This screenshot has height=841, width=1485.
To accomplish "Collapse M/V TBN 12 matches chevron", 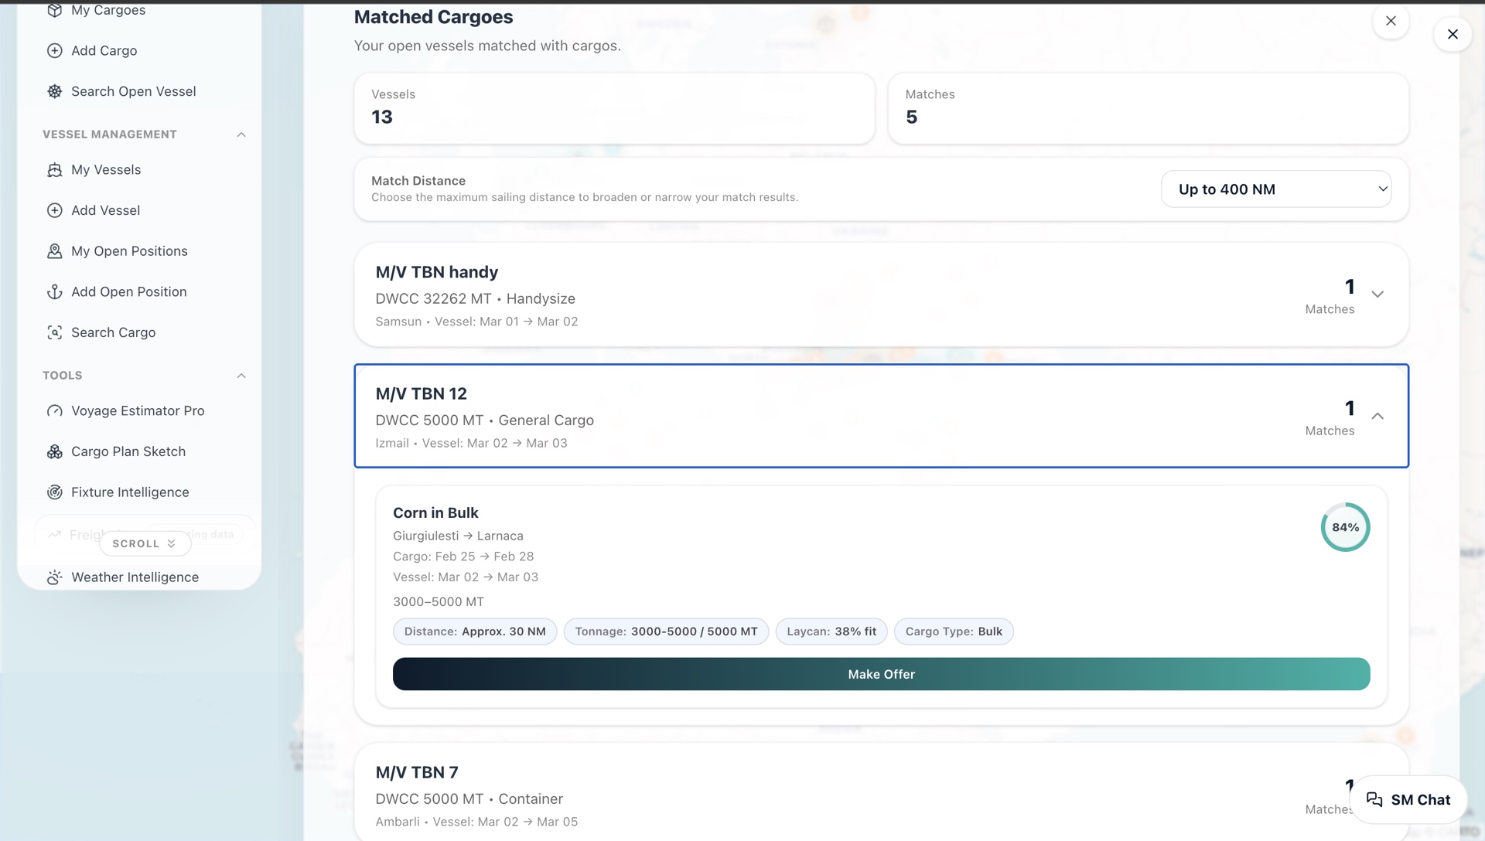I will click(1377, 416).
